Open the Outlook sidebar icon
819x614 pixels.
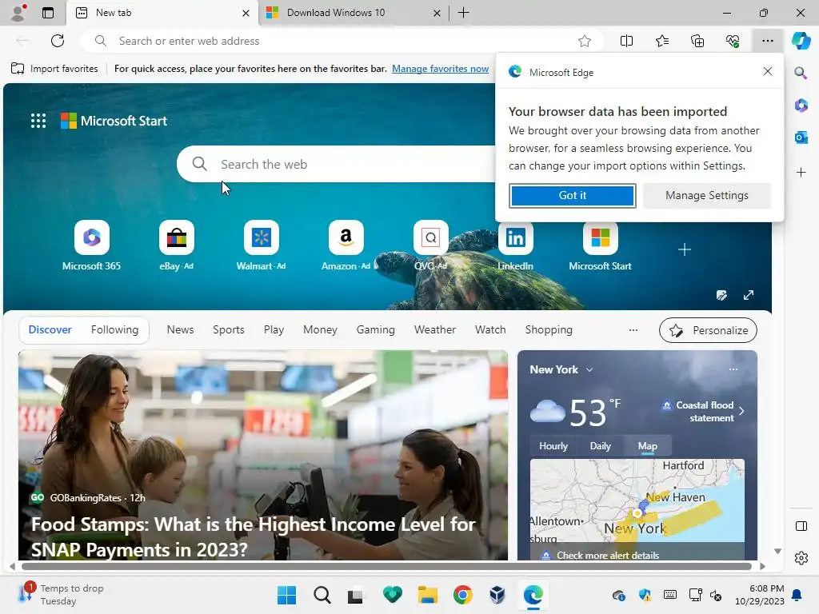[x=801, y=138]
